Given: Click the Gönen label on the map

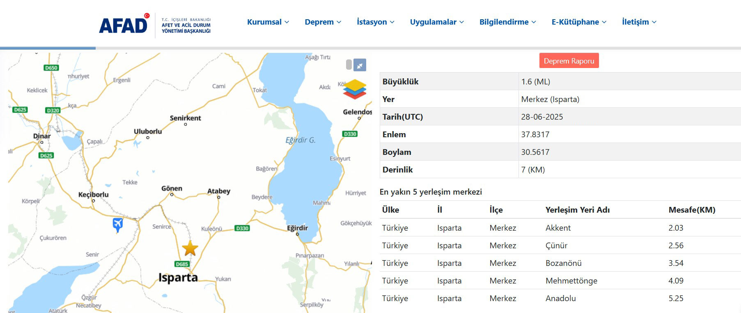Looking at the screenshot, I should point(172,188).
